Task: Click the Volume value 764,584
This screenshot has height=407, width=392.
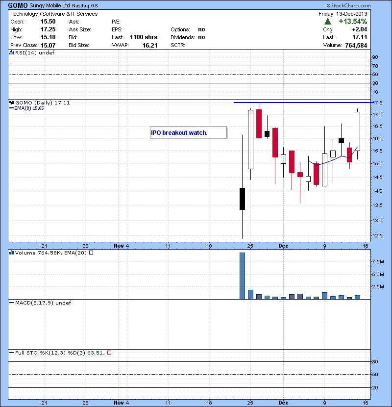Action: (x=356, y=46)
